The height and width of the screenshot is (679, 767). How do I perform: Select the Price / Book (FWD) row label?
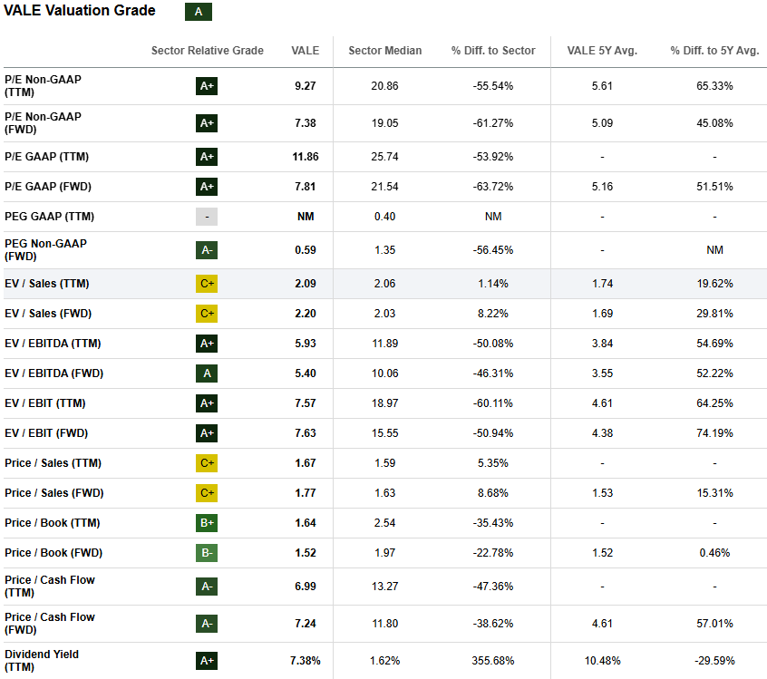[x=53, y=553]
